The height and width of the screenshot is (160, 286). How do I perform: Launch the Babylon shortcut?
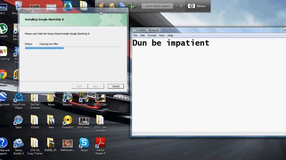(x=67, y=98)
